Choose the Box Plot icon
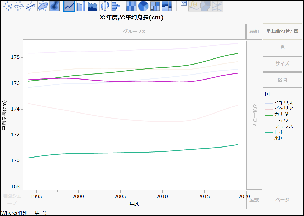Image resolution: width=304 pixels, height=216 pixels. click(105, 6)
